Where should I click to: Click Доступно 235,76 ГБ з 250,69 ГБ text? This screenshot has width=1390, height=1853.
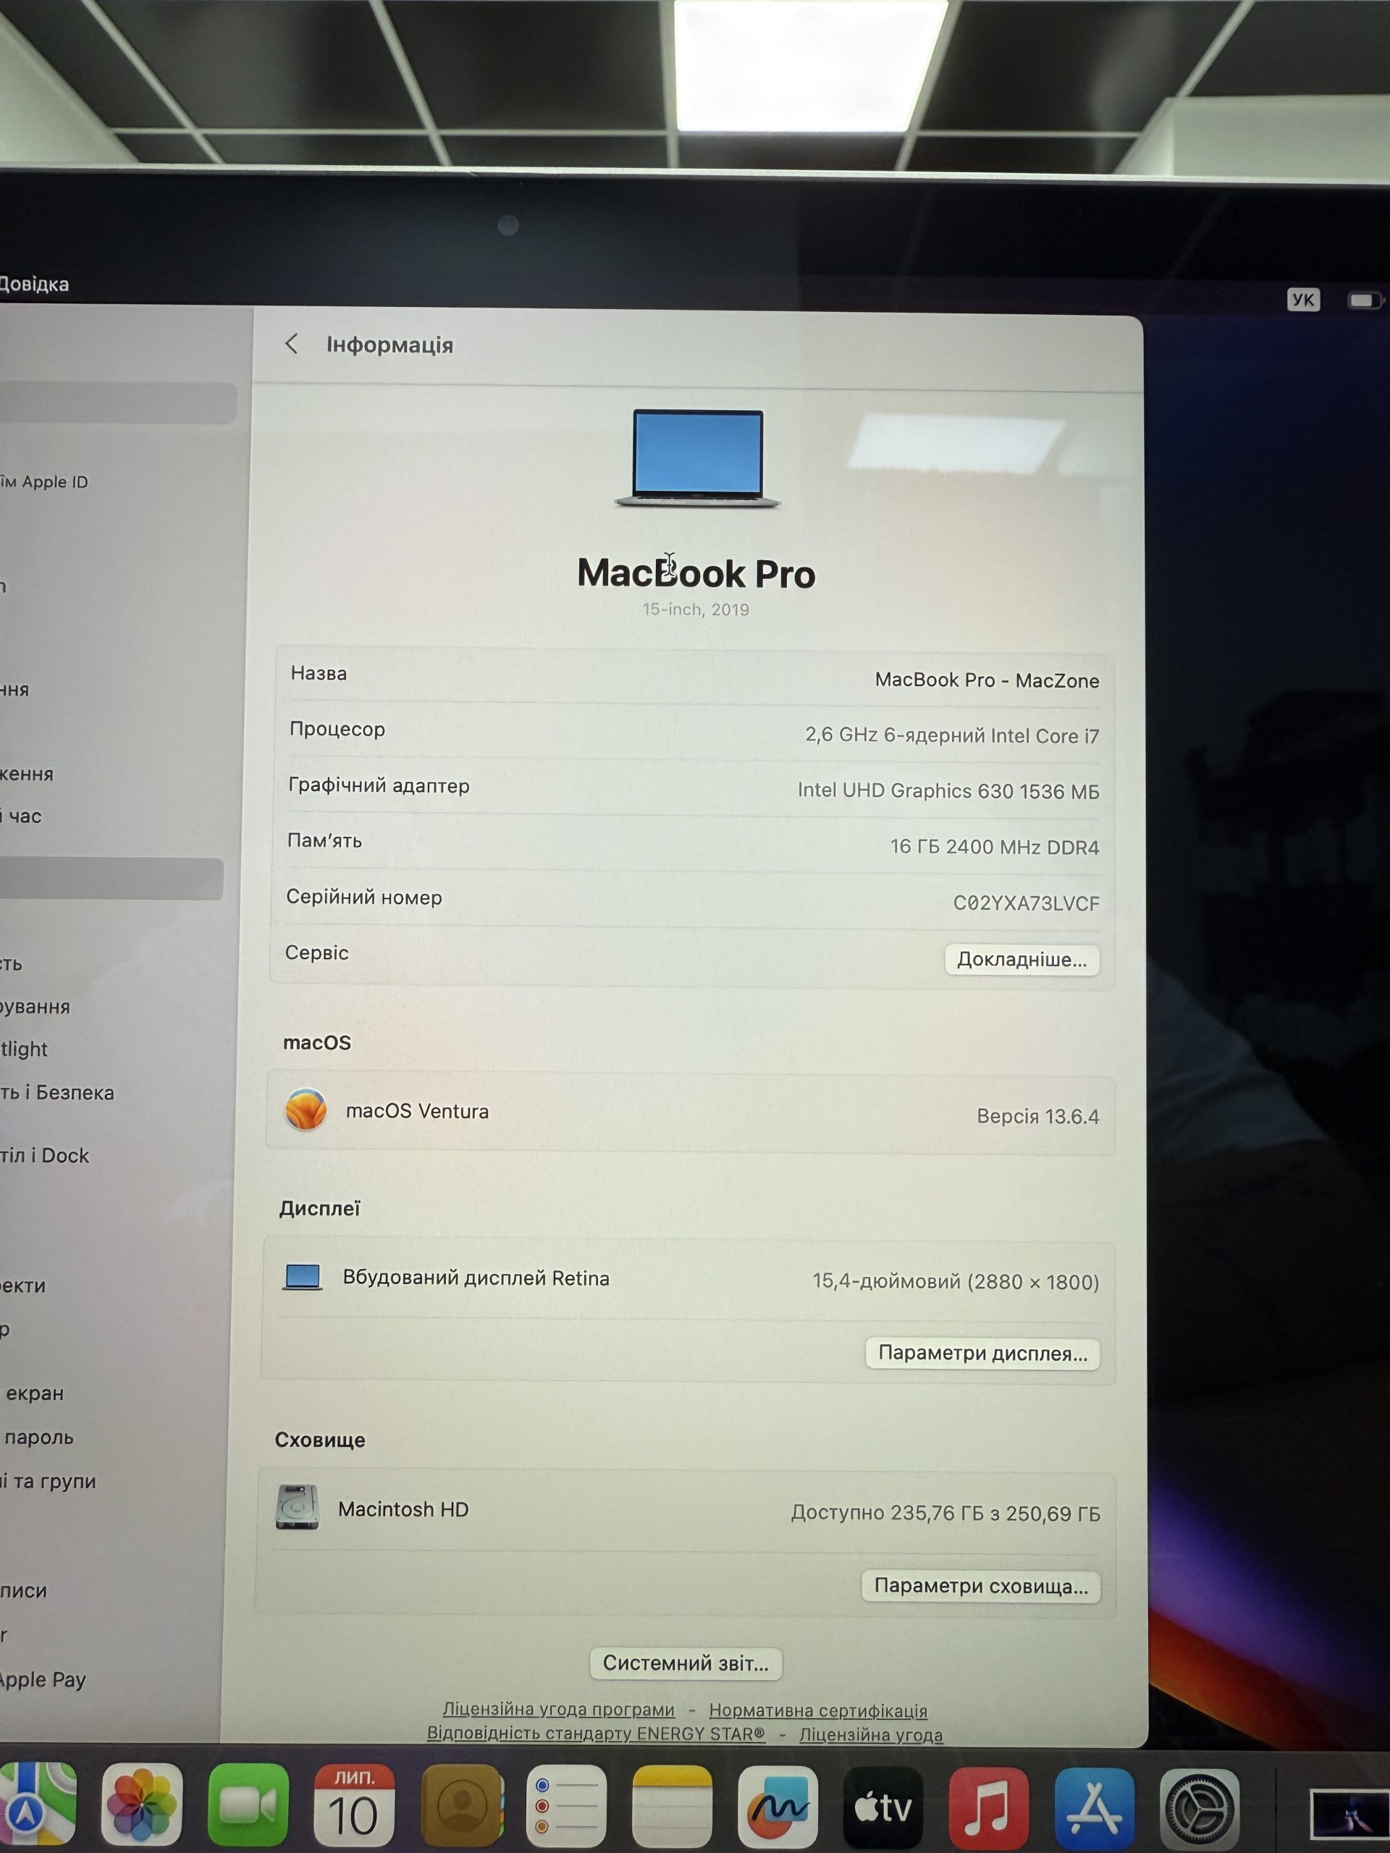click(x=945, y=1513)
